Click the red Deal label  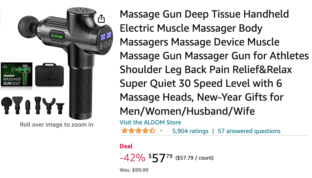126,146
